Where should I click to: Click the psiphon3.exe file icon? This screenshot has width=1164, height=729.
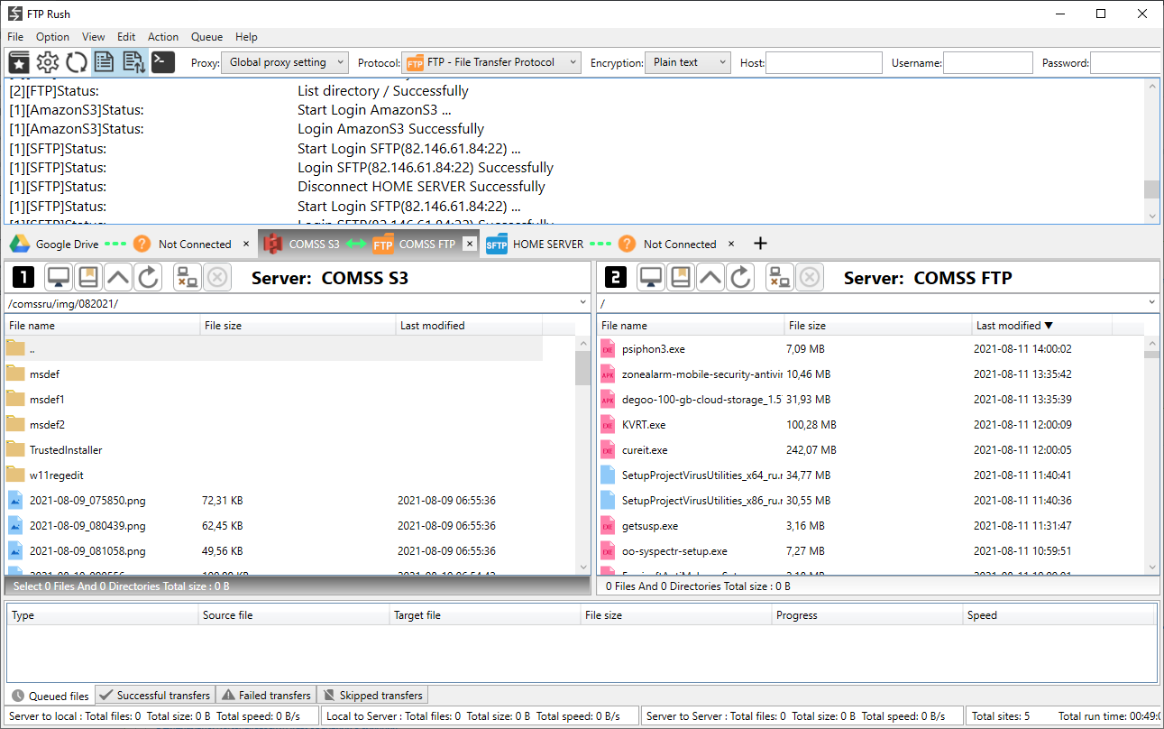coord(608,348)
